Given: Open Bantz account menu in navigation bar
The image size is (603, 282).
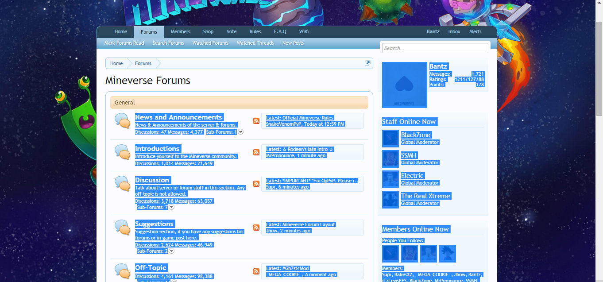Looking at the screenshot, I should click(x=433, y=31).
